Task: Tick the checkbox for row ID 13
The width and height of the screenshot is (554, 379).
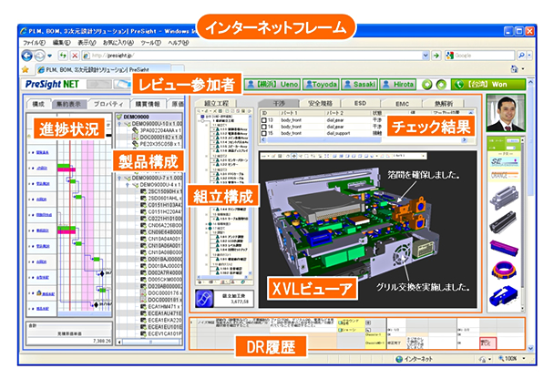Action: click(x=263, y=120)
